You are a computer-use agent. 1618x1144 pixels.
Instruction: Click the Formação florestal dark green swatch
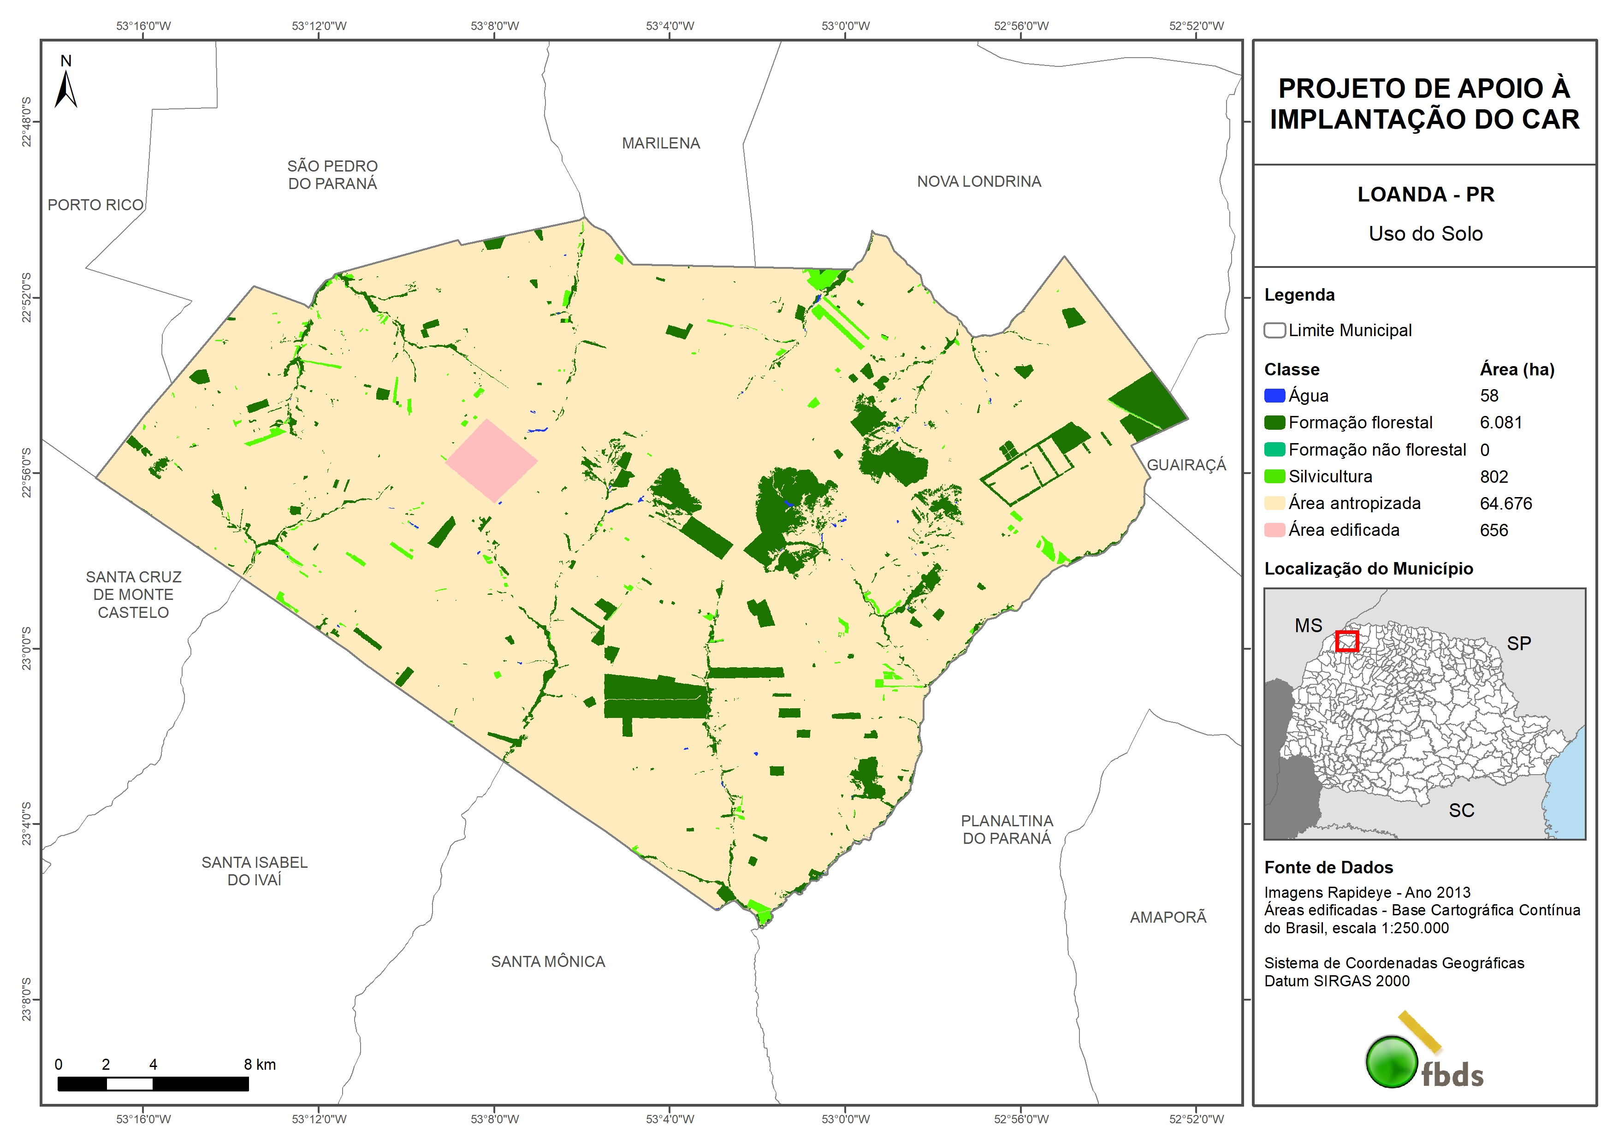[x=1274, y=423]
